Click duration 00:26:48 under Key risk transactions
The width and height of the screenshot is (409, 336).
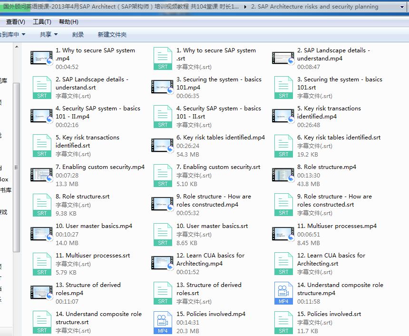click(309, 125)
